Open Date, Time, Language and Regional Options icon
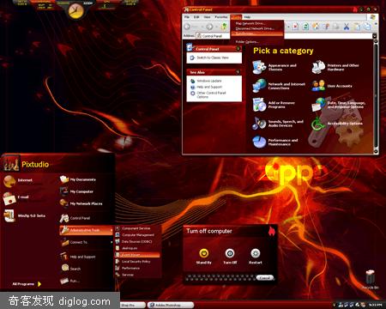Screen dimensions: 386x309 (x=318, y=105)
